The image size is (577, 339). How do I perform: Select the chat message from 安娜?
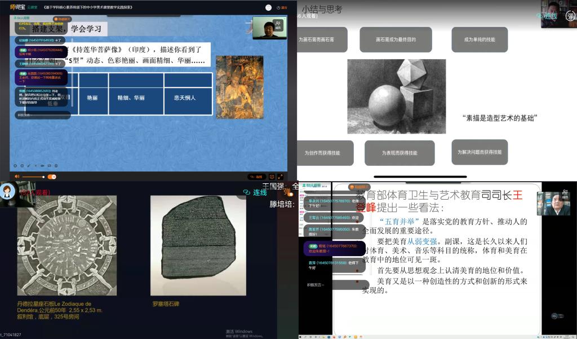click(41, 97)
